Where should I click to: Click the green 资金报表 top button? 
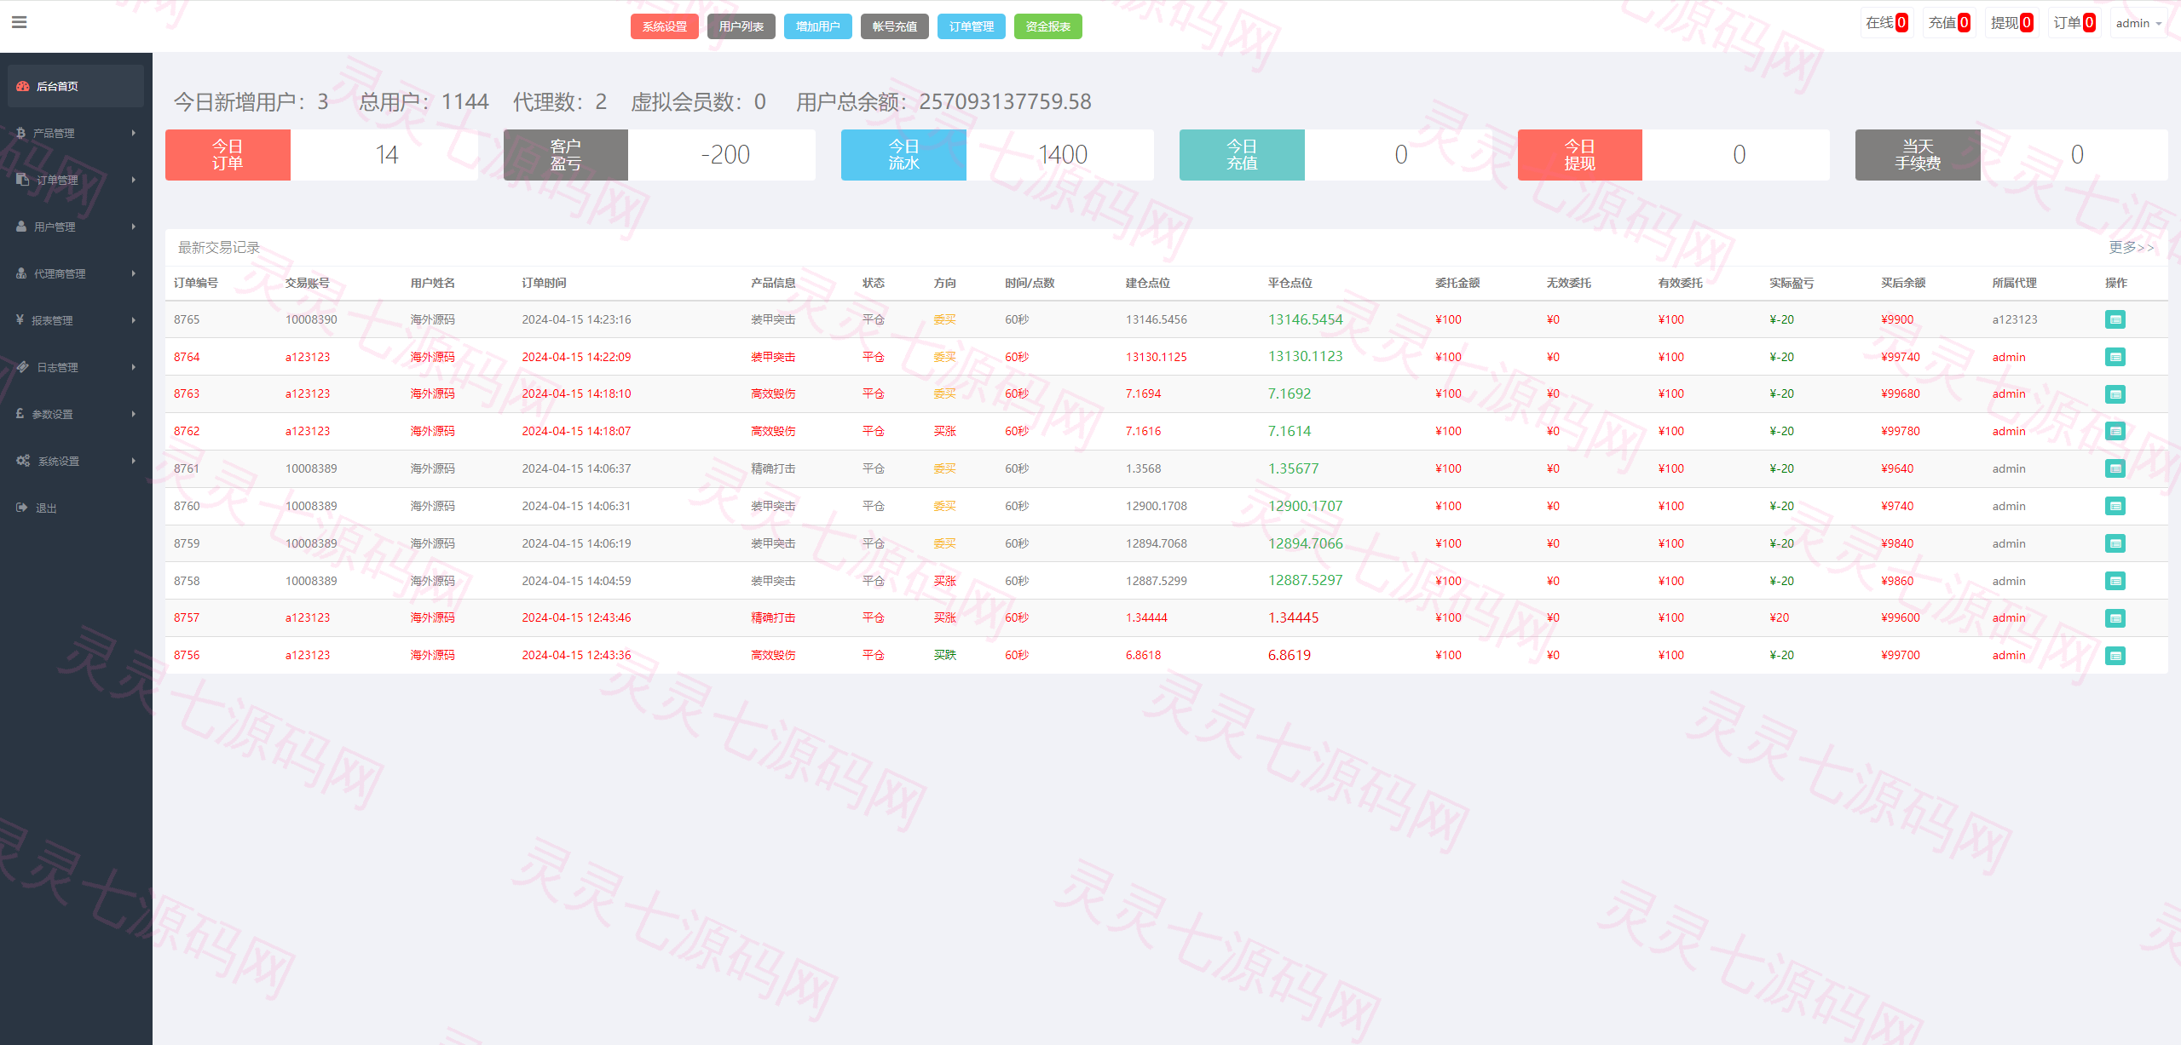click(1048, 26)
